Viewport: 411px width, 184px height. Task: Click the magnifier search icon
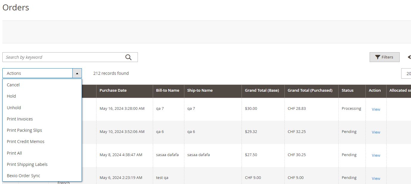coord(128,57)
